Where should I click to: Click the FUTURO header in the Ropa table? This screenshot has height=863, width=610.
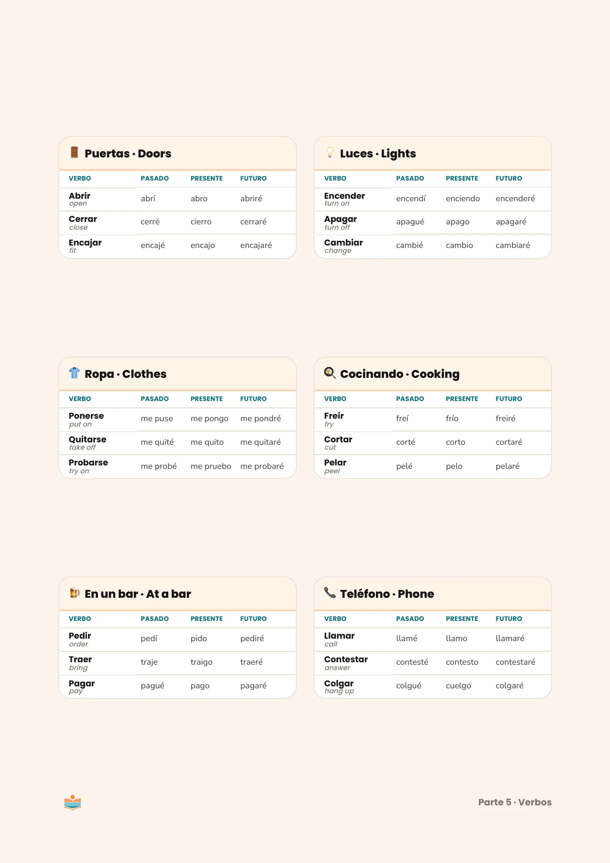tap(253, 399)
